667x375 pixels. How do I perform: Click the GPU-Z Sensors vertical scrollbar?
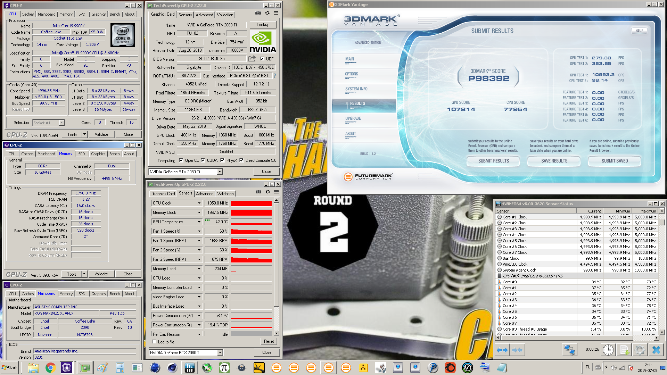(x=277, y=267)
